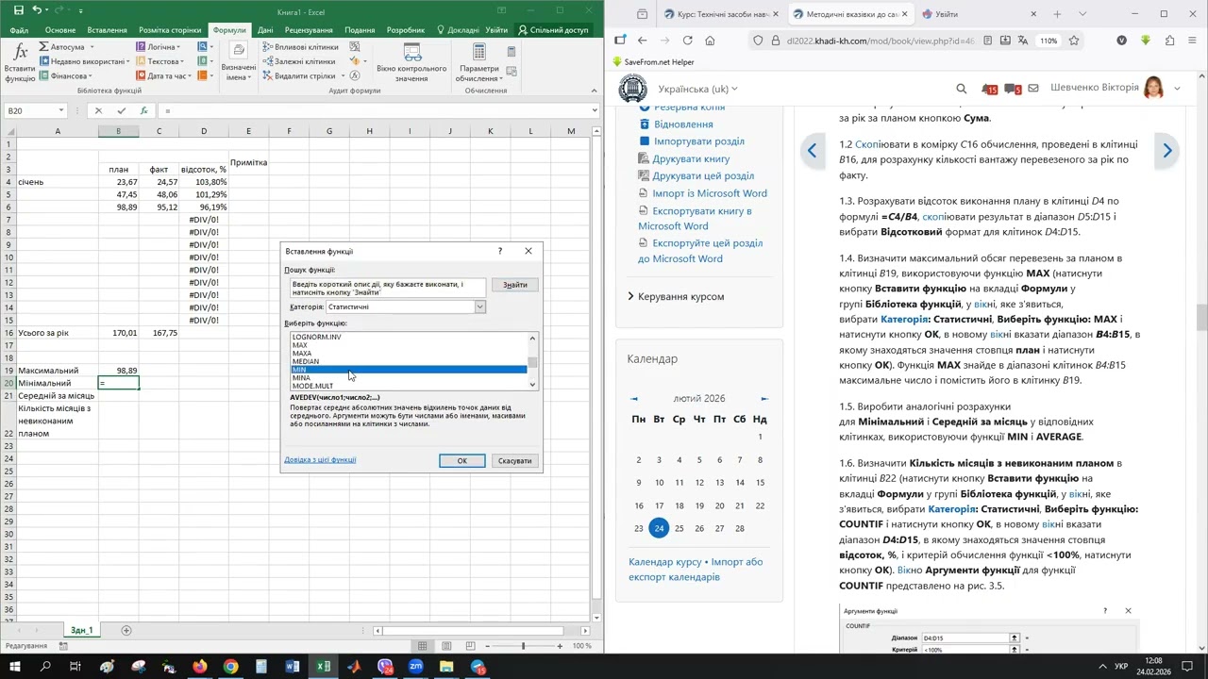
Task: Open Firefox from the Windows taskbar
Action: [199, 667]
